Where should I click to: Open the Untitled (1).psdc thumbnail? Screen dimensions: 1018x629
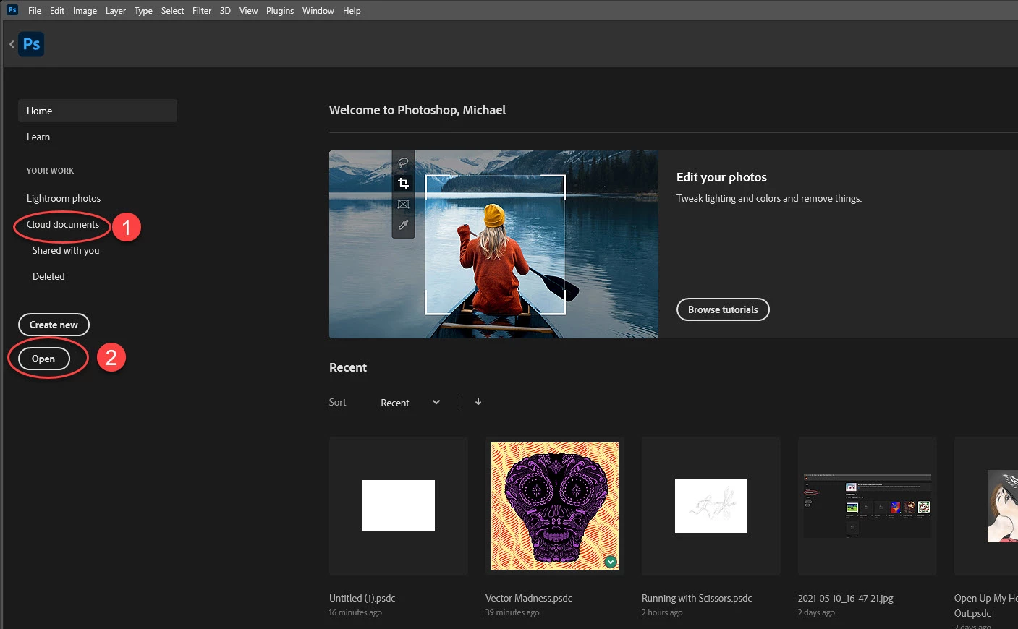(x=399, y=506)
